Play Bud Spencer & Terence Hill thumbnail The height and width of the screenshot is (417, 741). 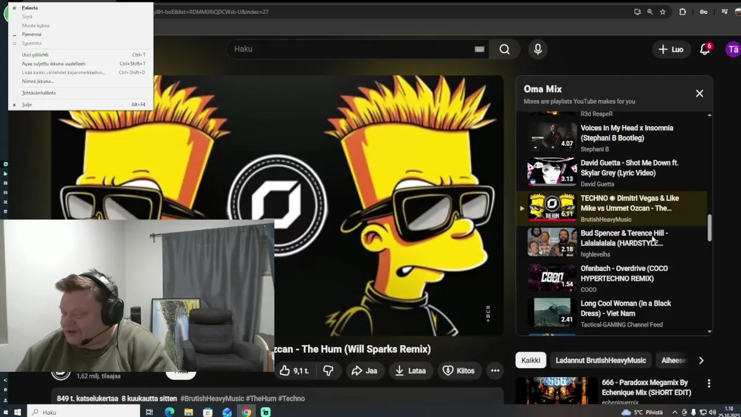pyautogui.click(x=552, y=242)
